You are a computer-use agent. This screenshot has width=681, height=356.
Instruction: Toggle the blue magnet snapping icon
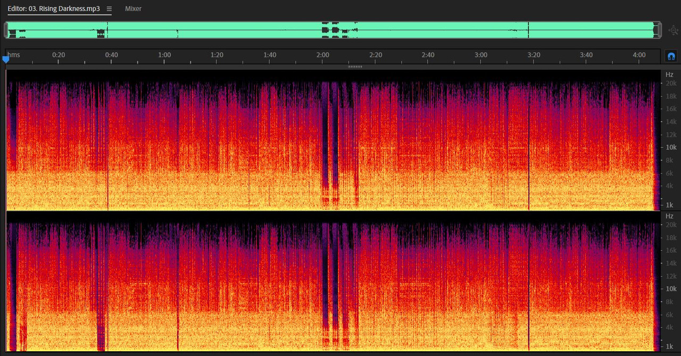pos(671,56)
